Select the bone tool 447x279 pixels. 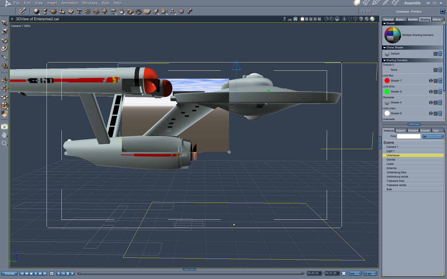pyautogui.click(x=190, y=11)
